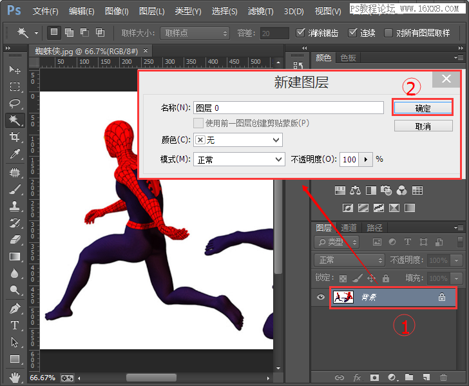Viewport: 469px width, 386px height.
Task: Open layers panel blend mode dropdown
Action: [x=349, y=260]
